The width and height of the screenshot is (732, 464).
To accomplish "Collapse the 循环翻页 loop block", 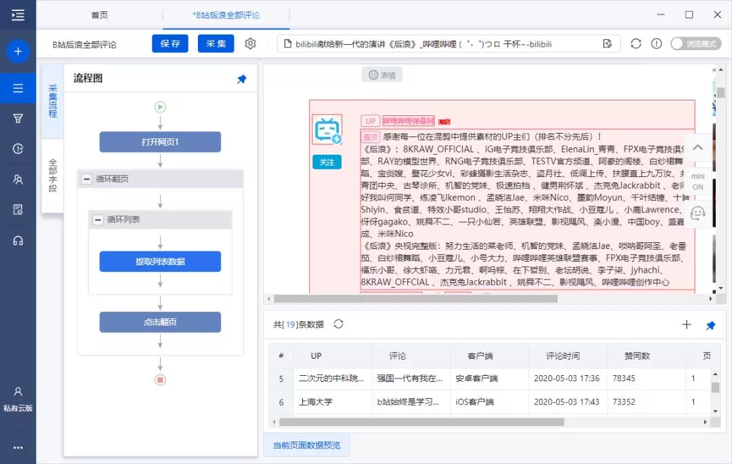I will click(87, 179).
